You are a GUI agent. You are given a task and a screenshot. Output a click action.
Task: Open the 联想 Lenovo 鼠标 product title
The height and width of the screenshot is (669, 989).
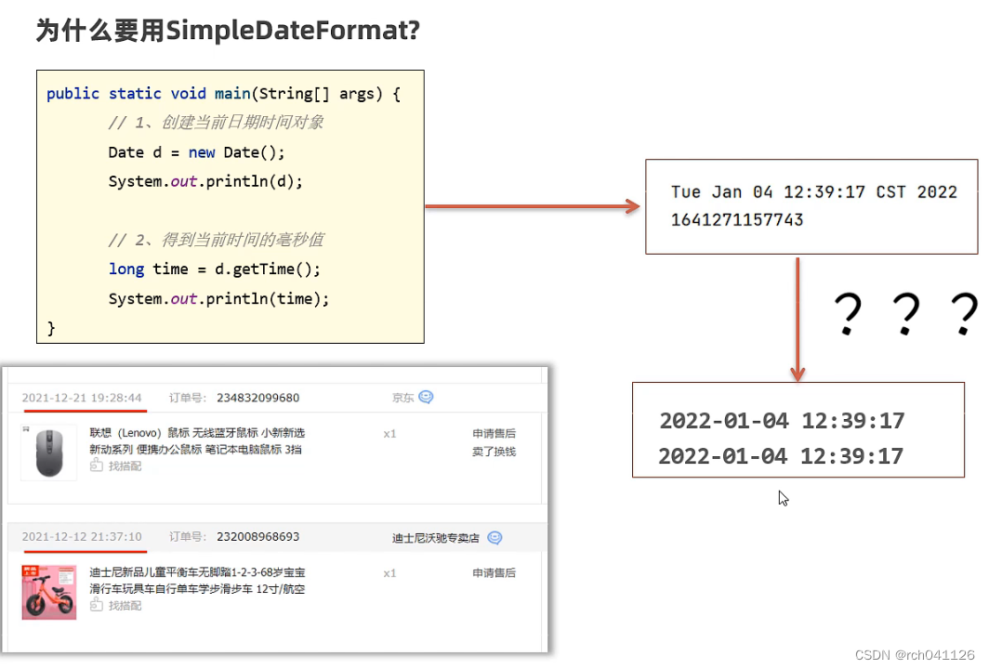(197, 440)
